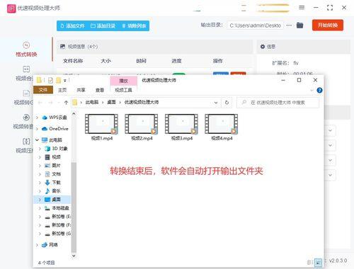
Task: Click the refresh button beside address bar
Action: point(227,103)
